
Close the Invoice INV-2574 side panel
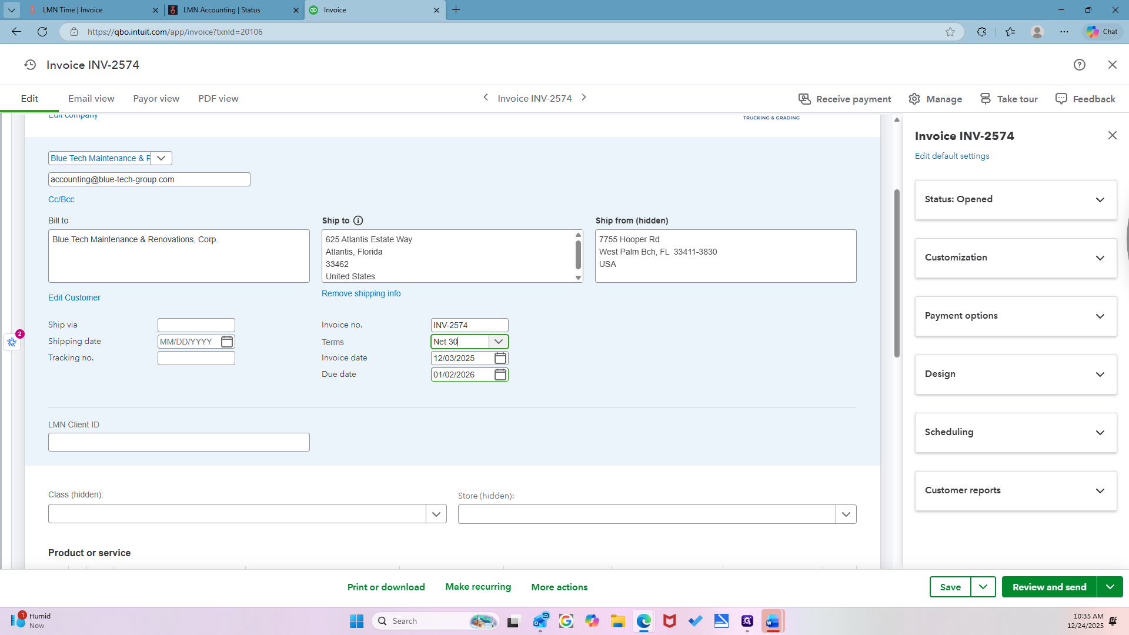pos(1112,135)
